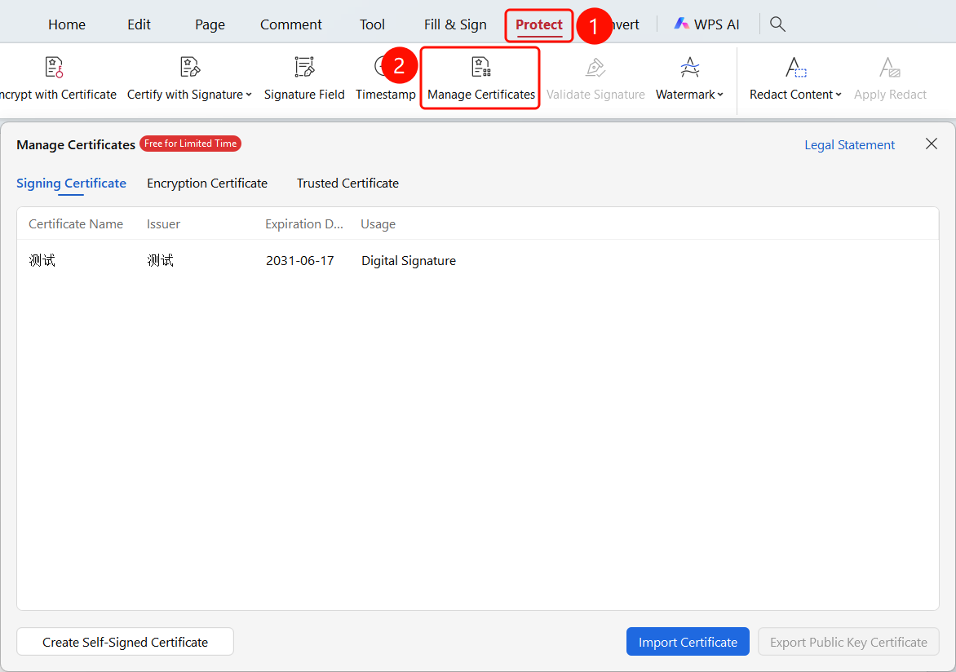Open the Fill & Sign ribbon tab

tap(455, 24)
